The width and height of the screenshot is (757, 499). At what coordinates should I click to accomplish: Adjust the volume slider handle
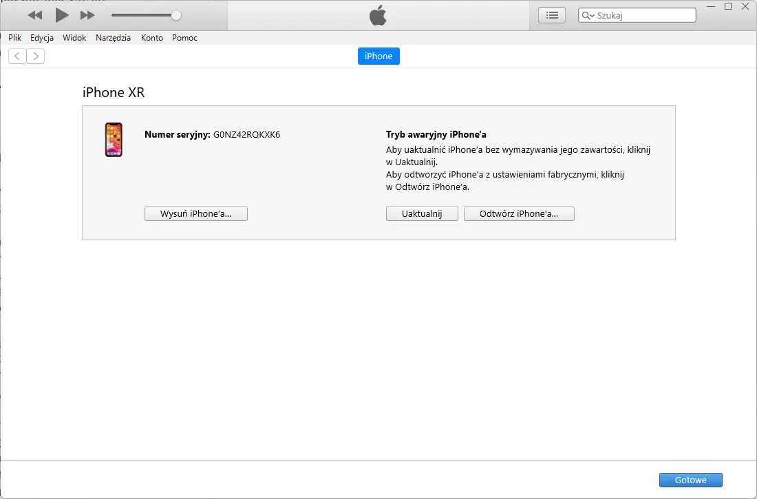click(x=175, y=14)
